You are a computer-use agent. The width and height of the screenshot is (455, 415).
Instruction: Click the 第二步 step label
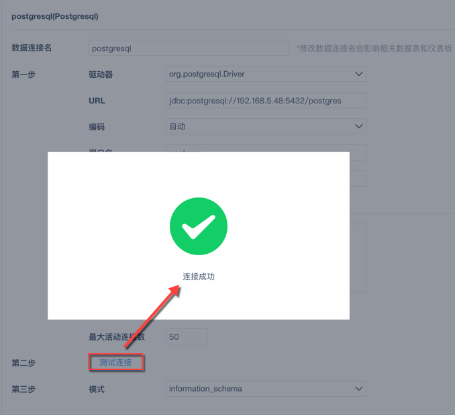click(x=23, y=363)
